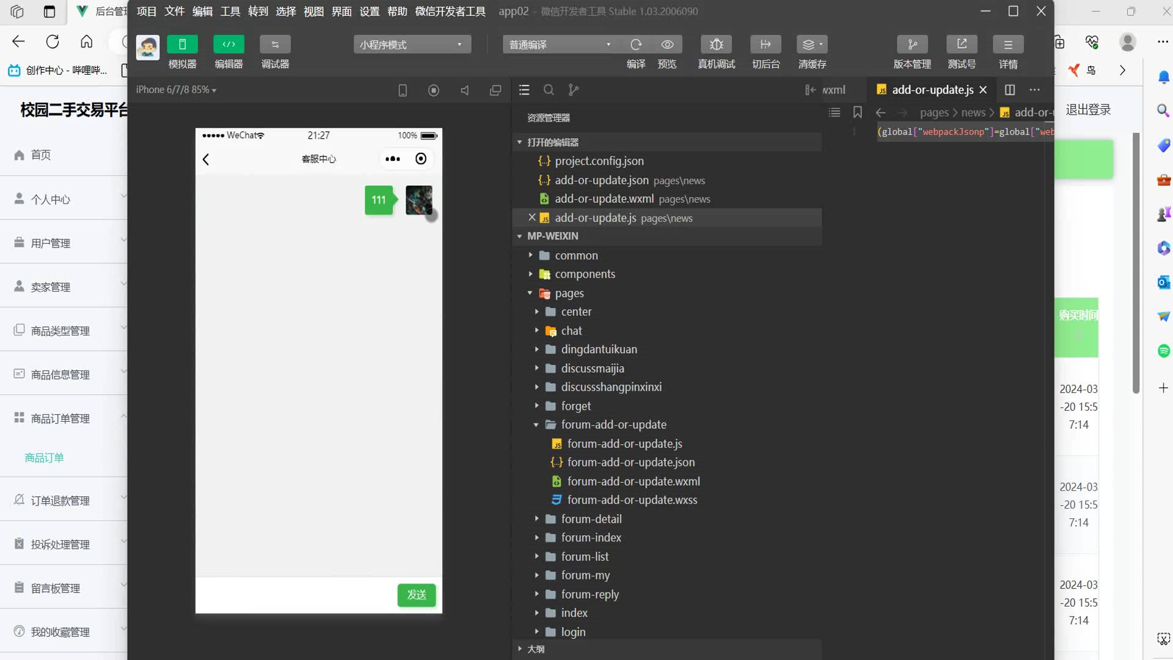The height and width of the screenshot is (660, 1173).
Task: Open the 项目 menu
Action: point(147,11)
